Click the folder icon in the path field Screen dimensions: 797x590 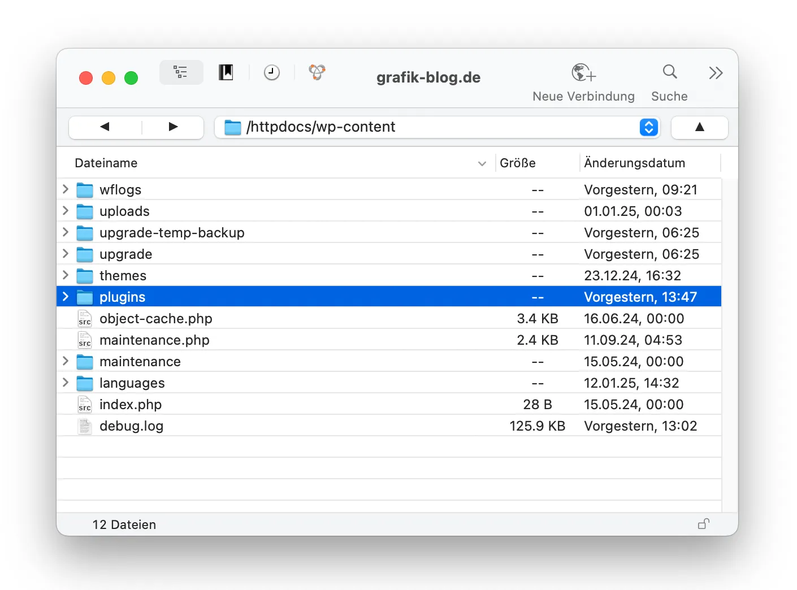tap(232, 128)
